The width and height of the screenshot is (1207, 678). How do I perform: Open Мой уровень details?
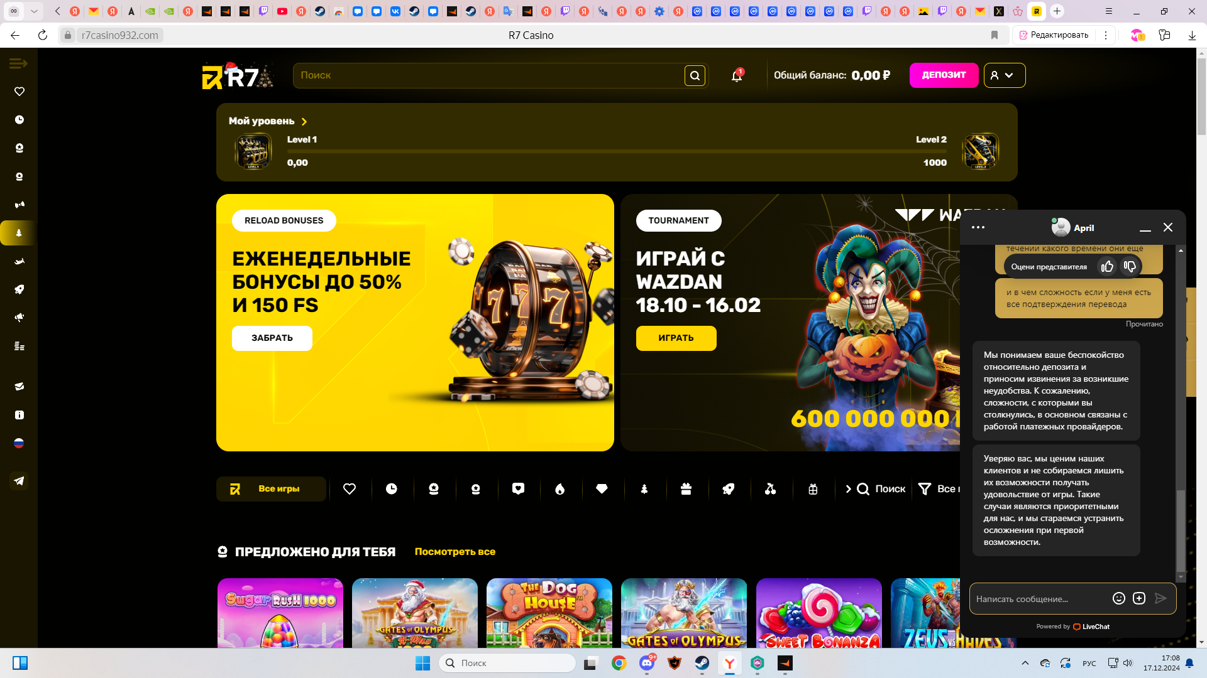coord(268,121)
